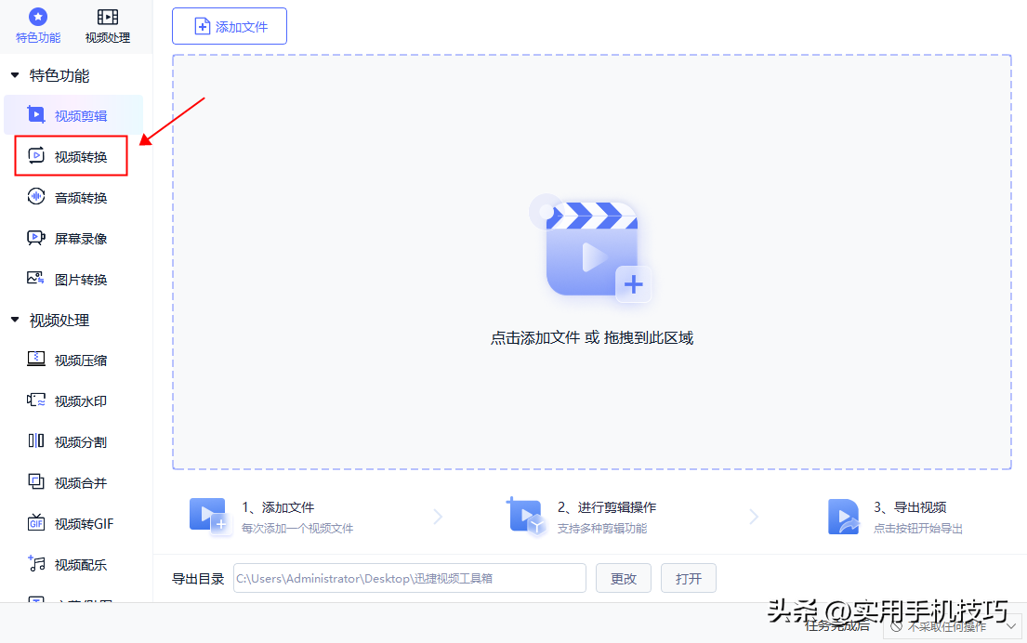Open 视频水印 watermark icon
Image resolution: width=1027 pixels, height=643 pixels.
pos(36,400)
